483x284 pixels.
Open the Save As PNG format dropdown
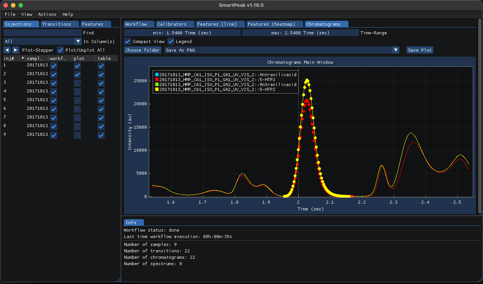(x=396, y=50)
